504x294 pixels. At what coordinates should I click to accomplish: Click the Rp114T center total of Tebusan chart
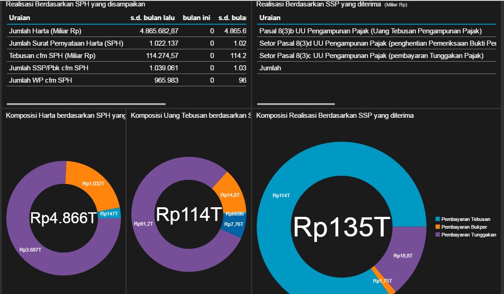point(189,214)
